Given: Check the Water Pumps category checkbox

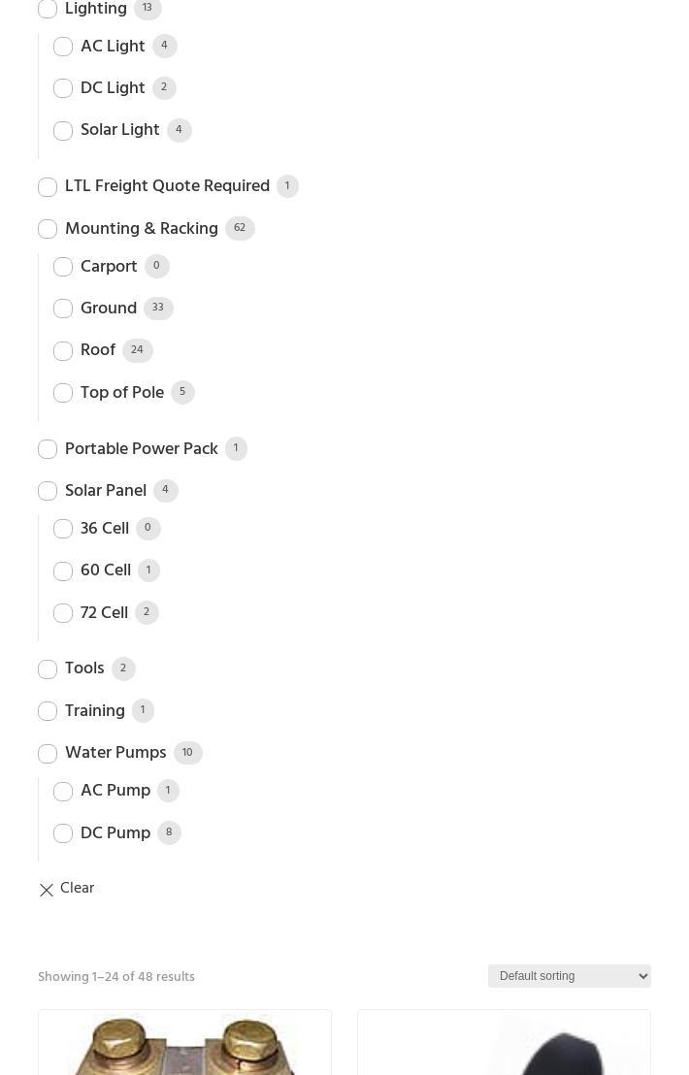Looking at the screenshot, I should click(48, 754).
